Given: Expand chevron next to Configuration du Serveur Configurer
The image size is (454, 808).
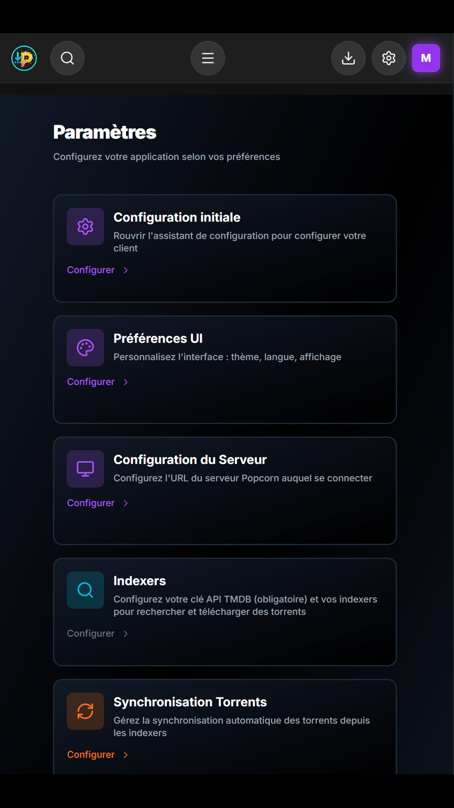Looking at the screenshot, I should [125, 503].
